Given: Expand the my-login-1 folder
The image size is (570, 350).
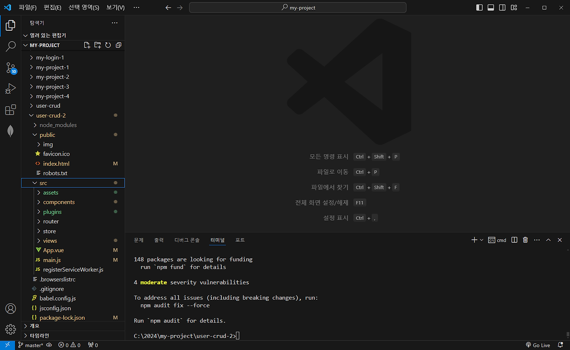Looking at the screenshot, I should click(73, 57).
